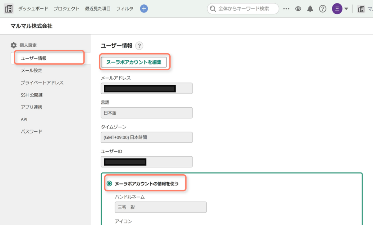Go to ダッシュボード
The image size is (373, 225).
pos(33,9)
